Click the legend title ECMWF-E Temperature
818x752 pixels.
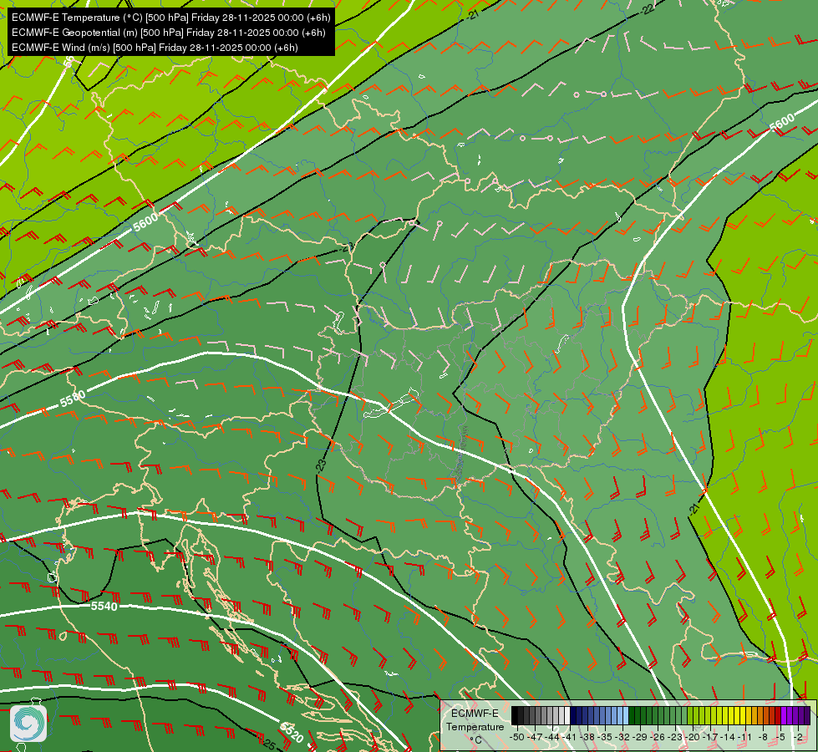coord(475,719)
